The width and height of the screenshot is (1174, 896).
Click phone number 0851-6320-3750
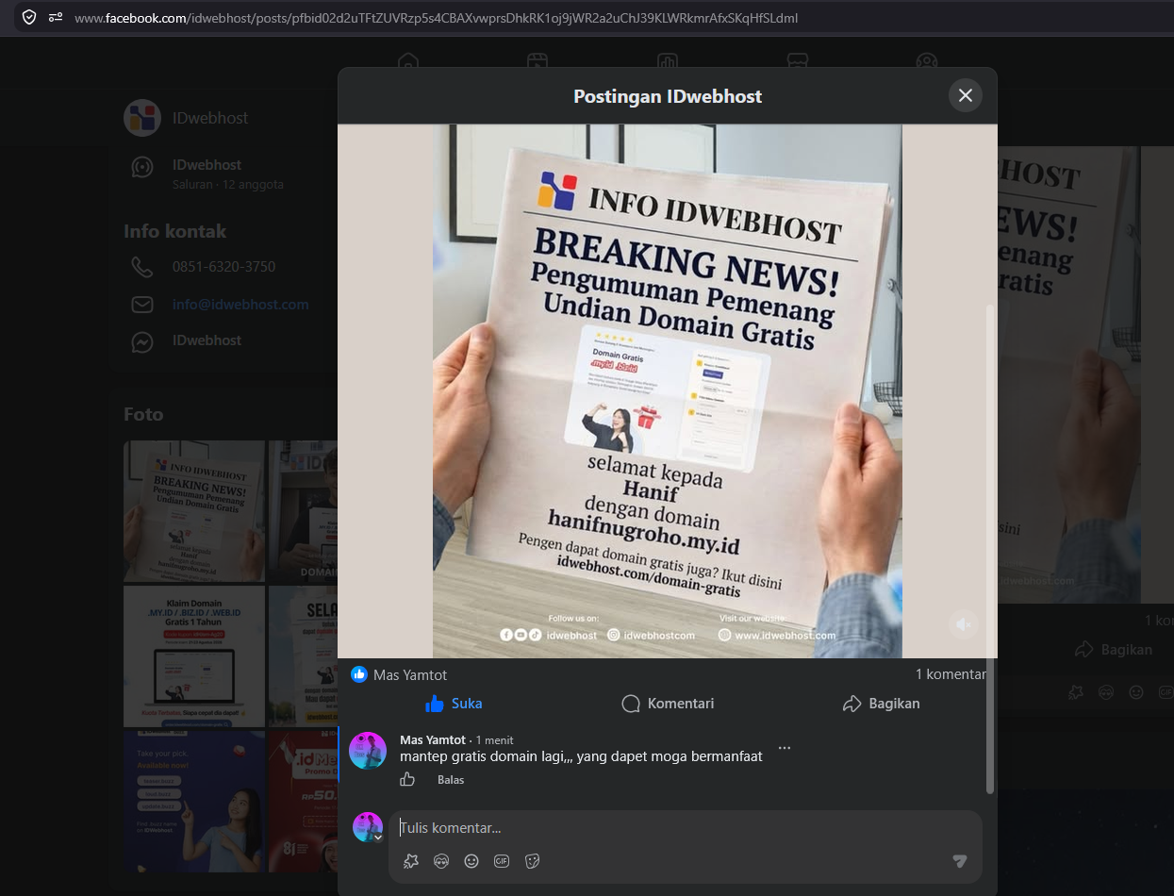[x=224, y=267]
